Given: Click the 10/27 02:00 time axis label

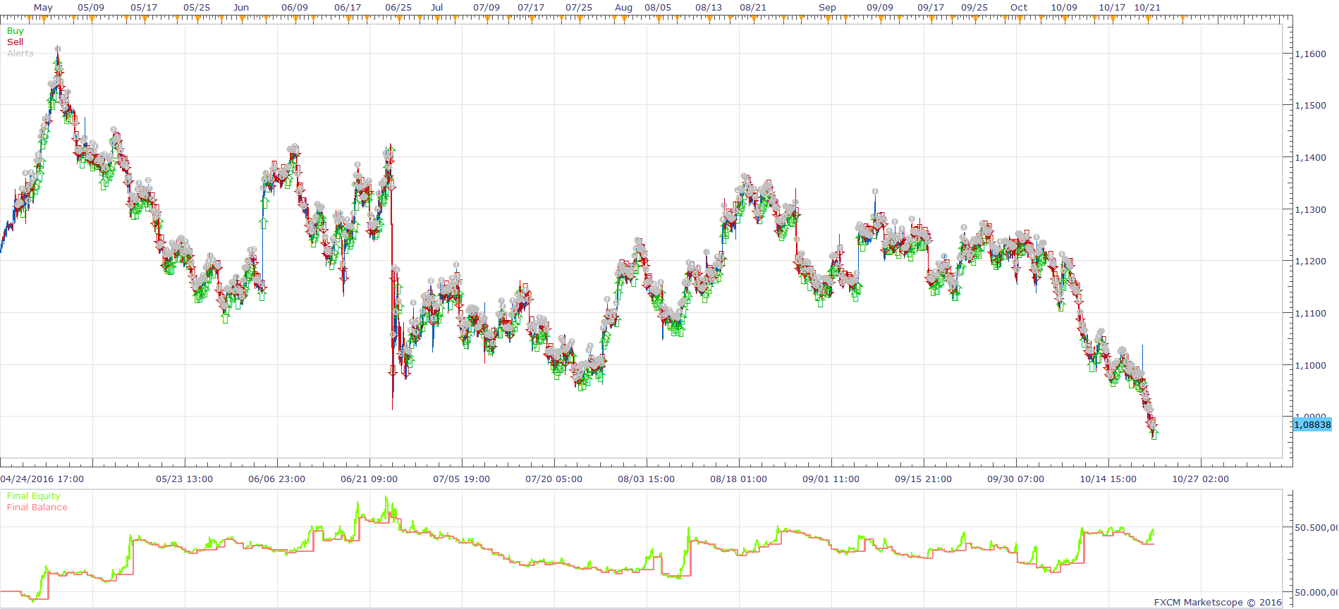Looking at the screenshot, I should point(1201,479).
